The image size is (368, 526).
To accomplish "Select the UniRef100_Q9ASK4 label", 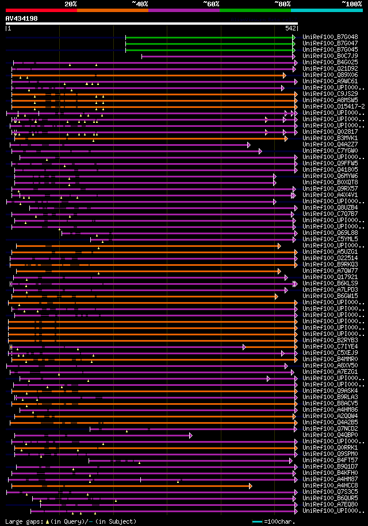I will [330, 391].
